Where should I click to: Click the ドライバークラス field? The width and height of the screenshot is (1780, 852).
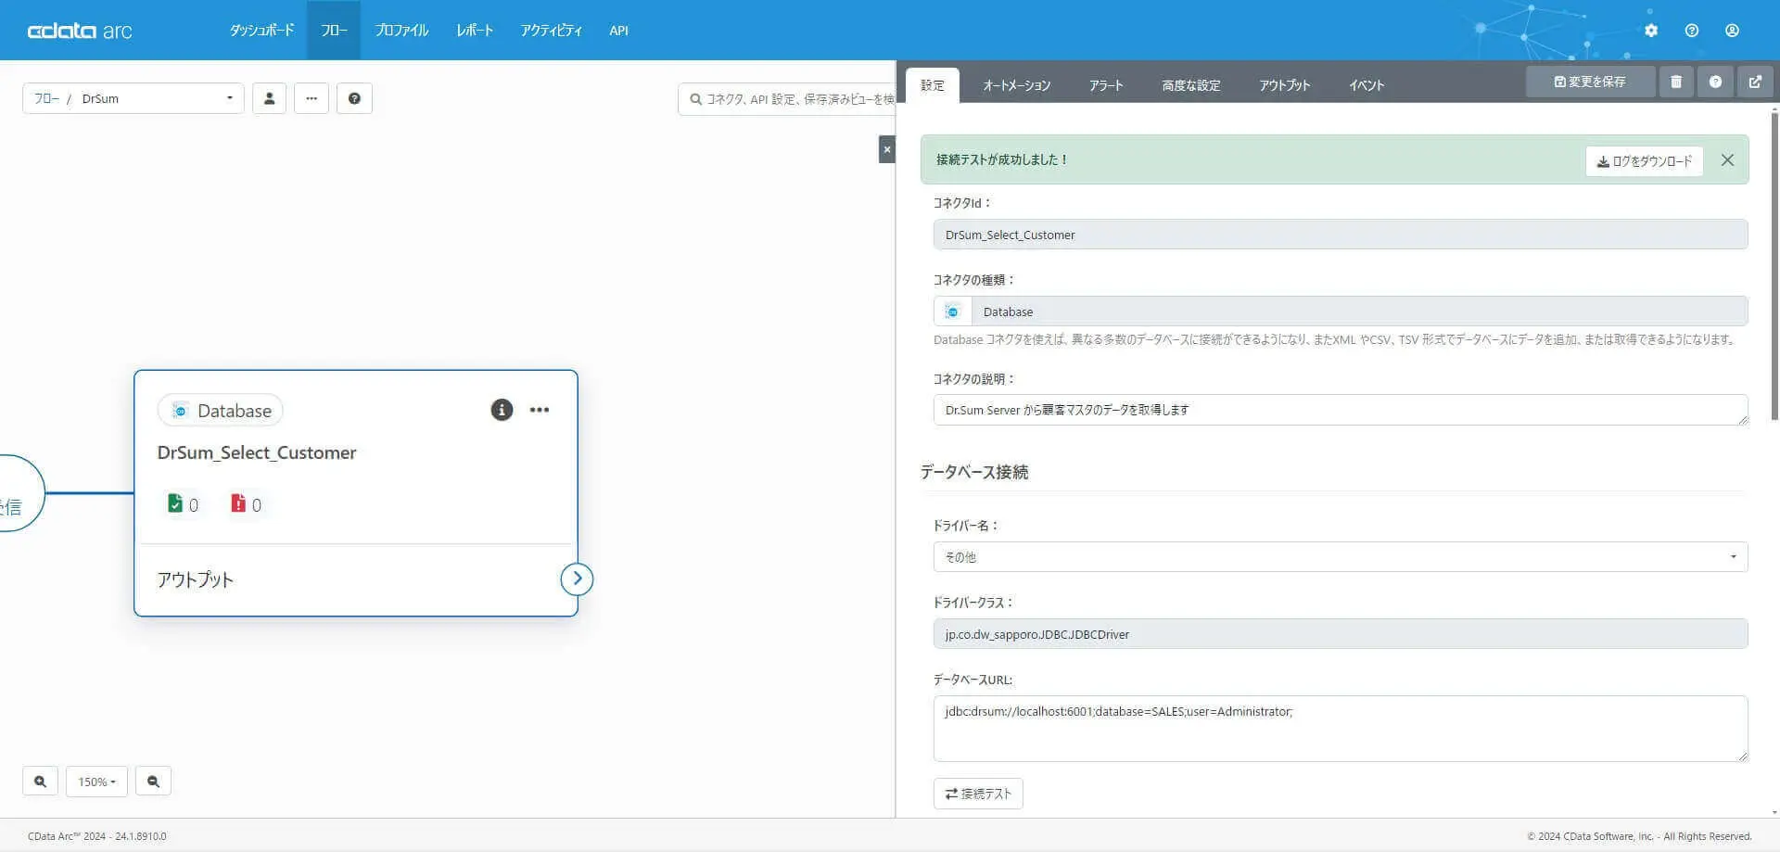click(x=1341, y=634)
